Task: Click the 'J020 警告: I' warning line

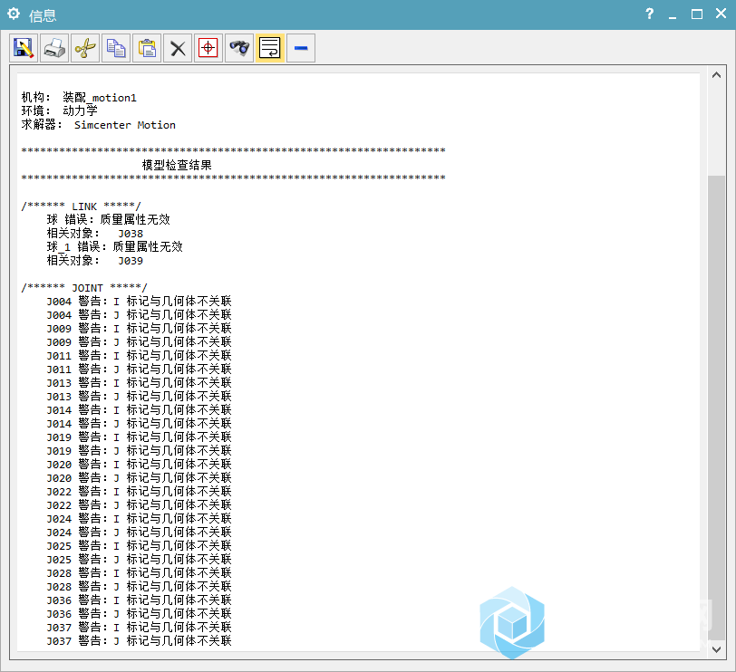Action: pyautogui.click(x=139, y=465)
